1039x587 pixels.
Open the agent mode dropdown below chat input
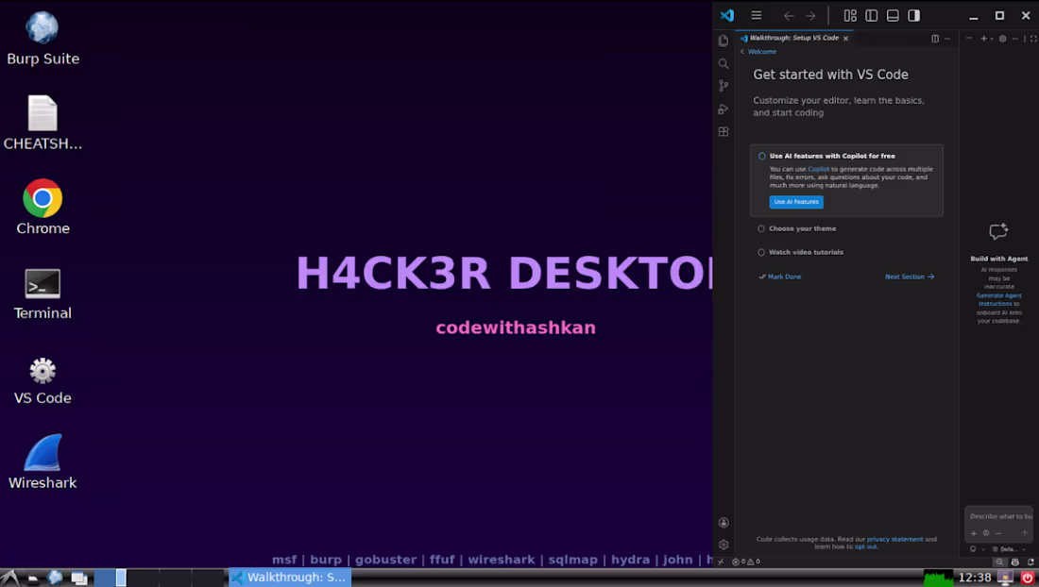(976, 549)
